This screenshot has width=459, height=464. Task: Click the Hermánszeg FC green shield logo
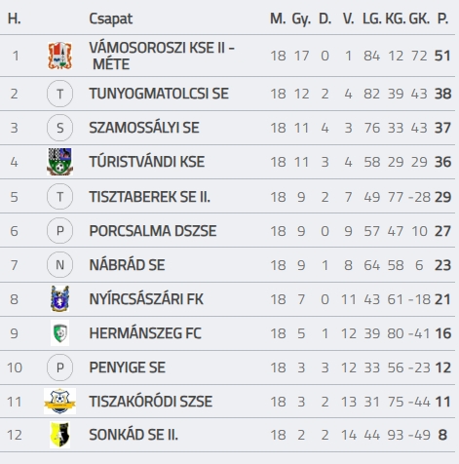59,333
